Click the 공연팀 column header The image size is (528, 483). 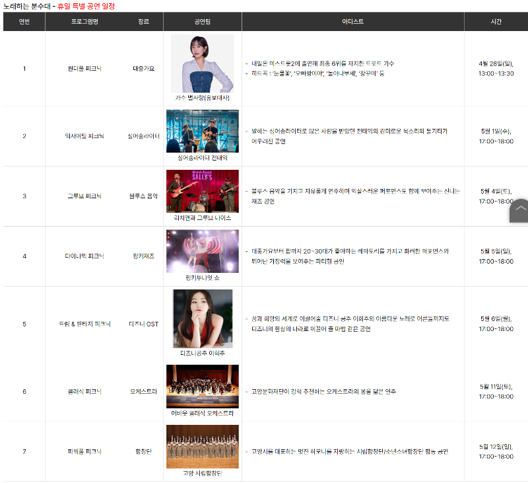[x=203, y=22]
